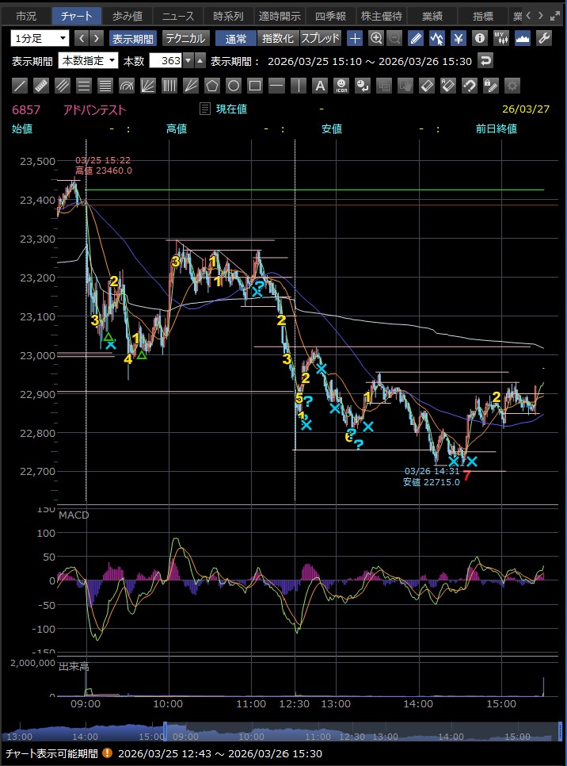This screenshot has height=766, width=567.
Task: Toggle the yen price display button
Action: (x=458, y=38)
